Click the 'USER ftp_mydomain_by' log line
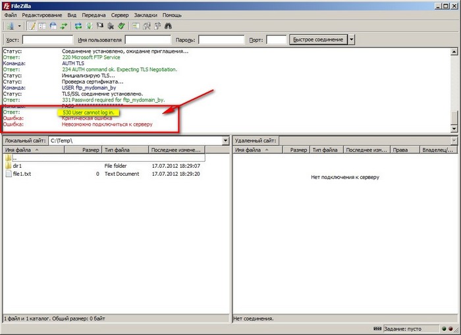The height and width of the screenshot is (335, 461). 89,88
